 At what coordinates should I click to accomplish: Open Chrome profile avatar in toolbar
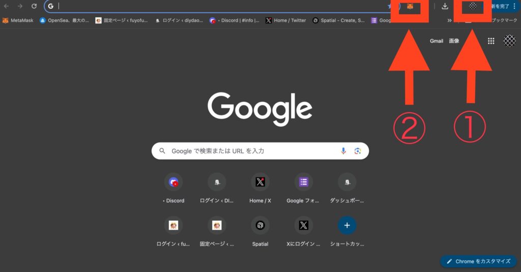coord(473,6)
